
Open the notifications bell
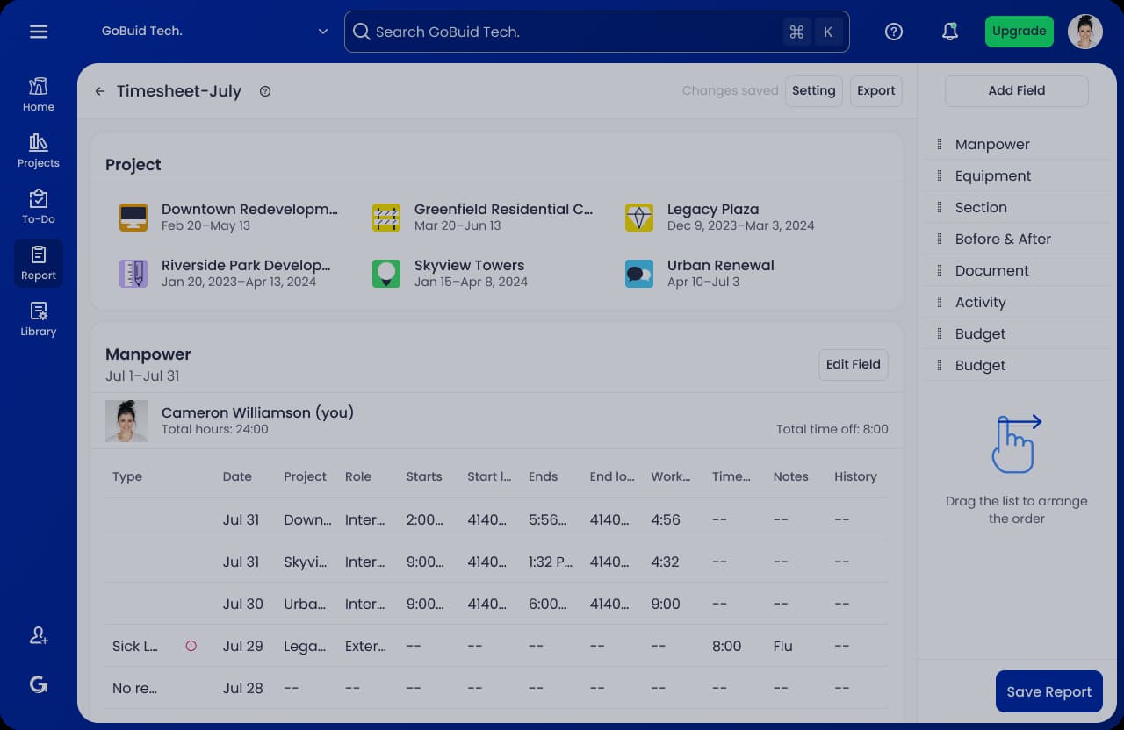949,32
